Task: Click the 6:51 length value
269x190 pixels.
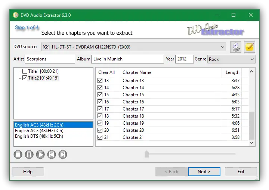Action: click(x=235, y=130)
